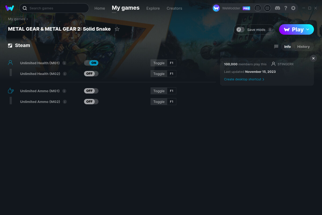The width and height of the screenshot is (322, 215).
Task: Click the "100,000 members play this" text
Action: (245, 64)
